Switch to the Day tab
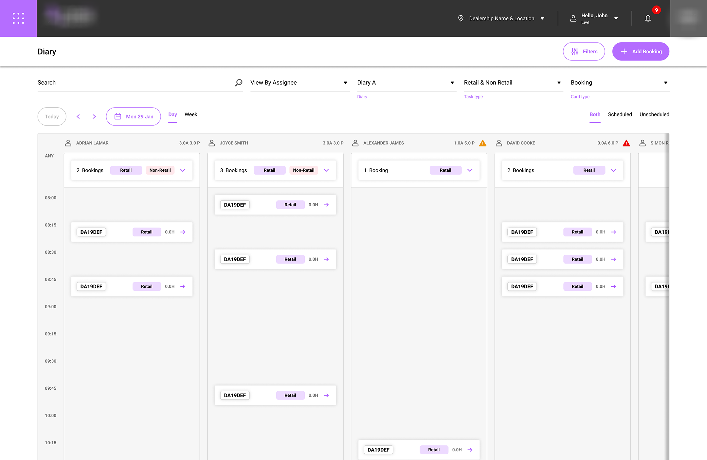Screen dimensions: 707x460 click(x=172, y=114)
